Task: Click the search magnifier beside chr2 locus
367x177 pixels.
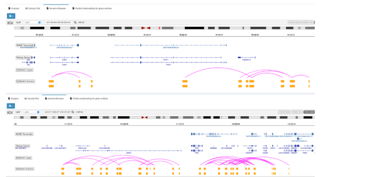Action: (72, 112)
